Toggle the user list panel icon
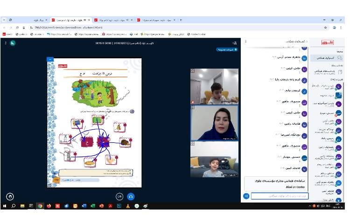This screenshot has width=350, height=224. pyautogui.click(x=235, y=43)
